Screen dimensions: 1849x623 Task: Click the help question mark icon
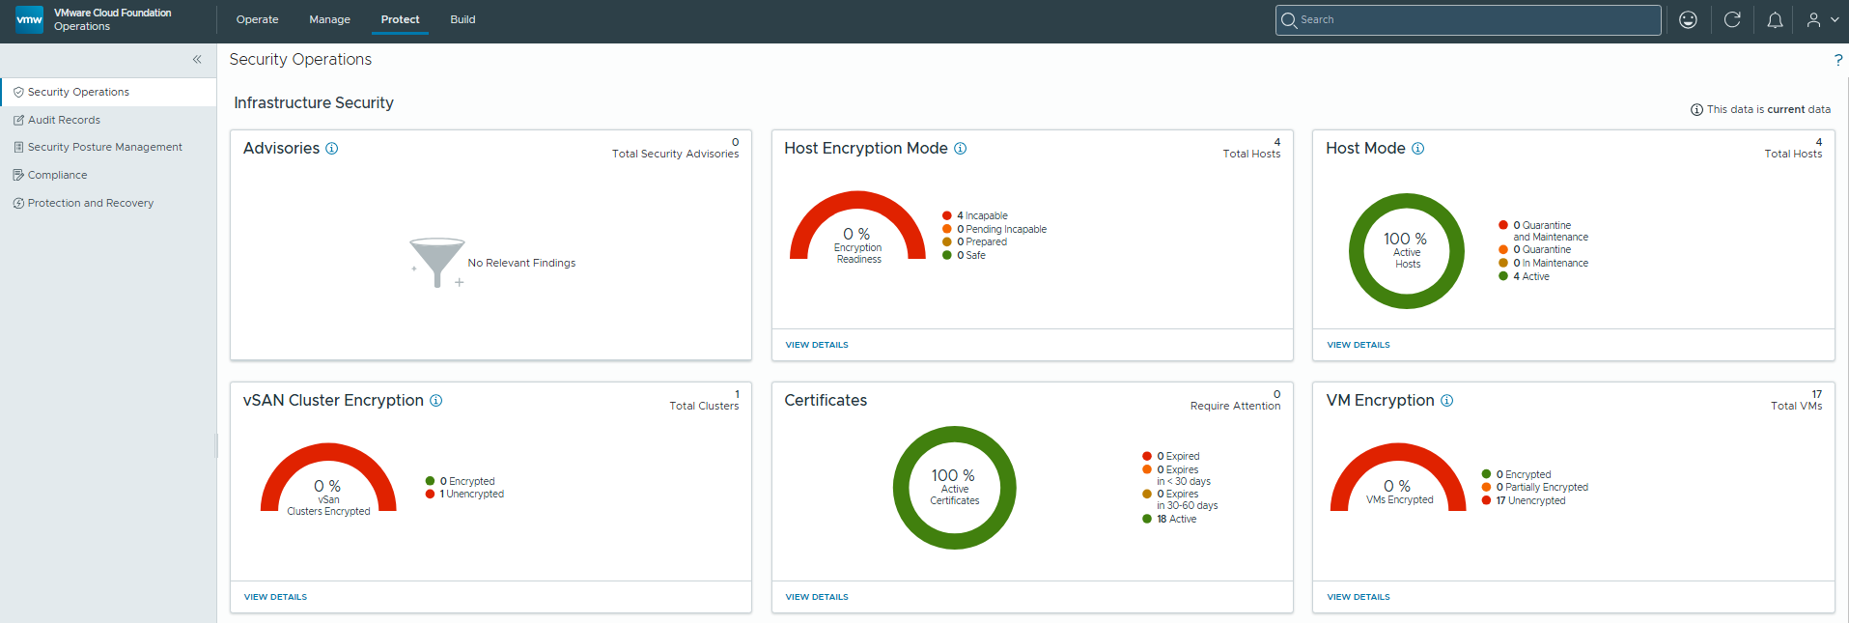pyautogui.click(x=1838, y=60)
